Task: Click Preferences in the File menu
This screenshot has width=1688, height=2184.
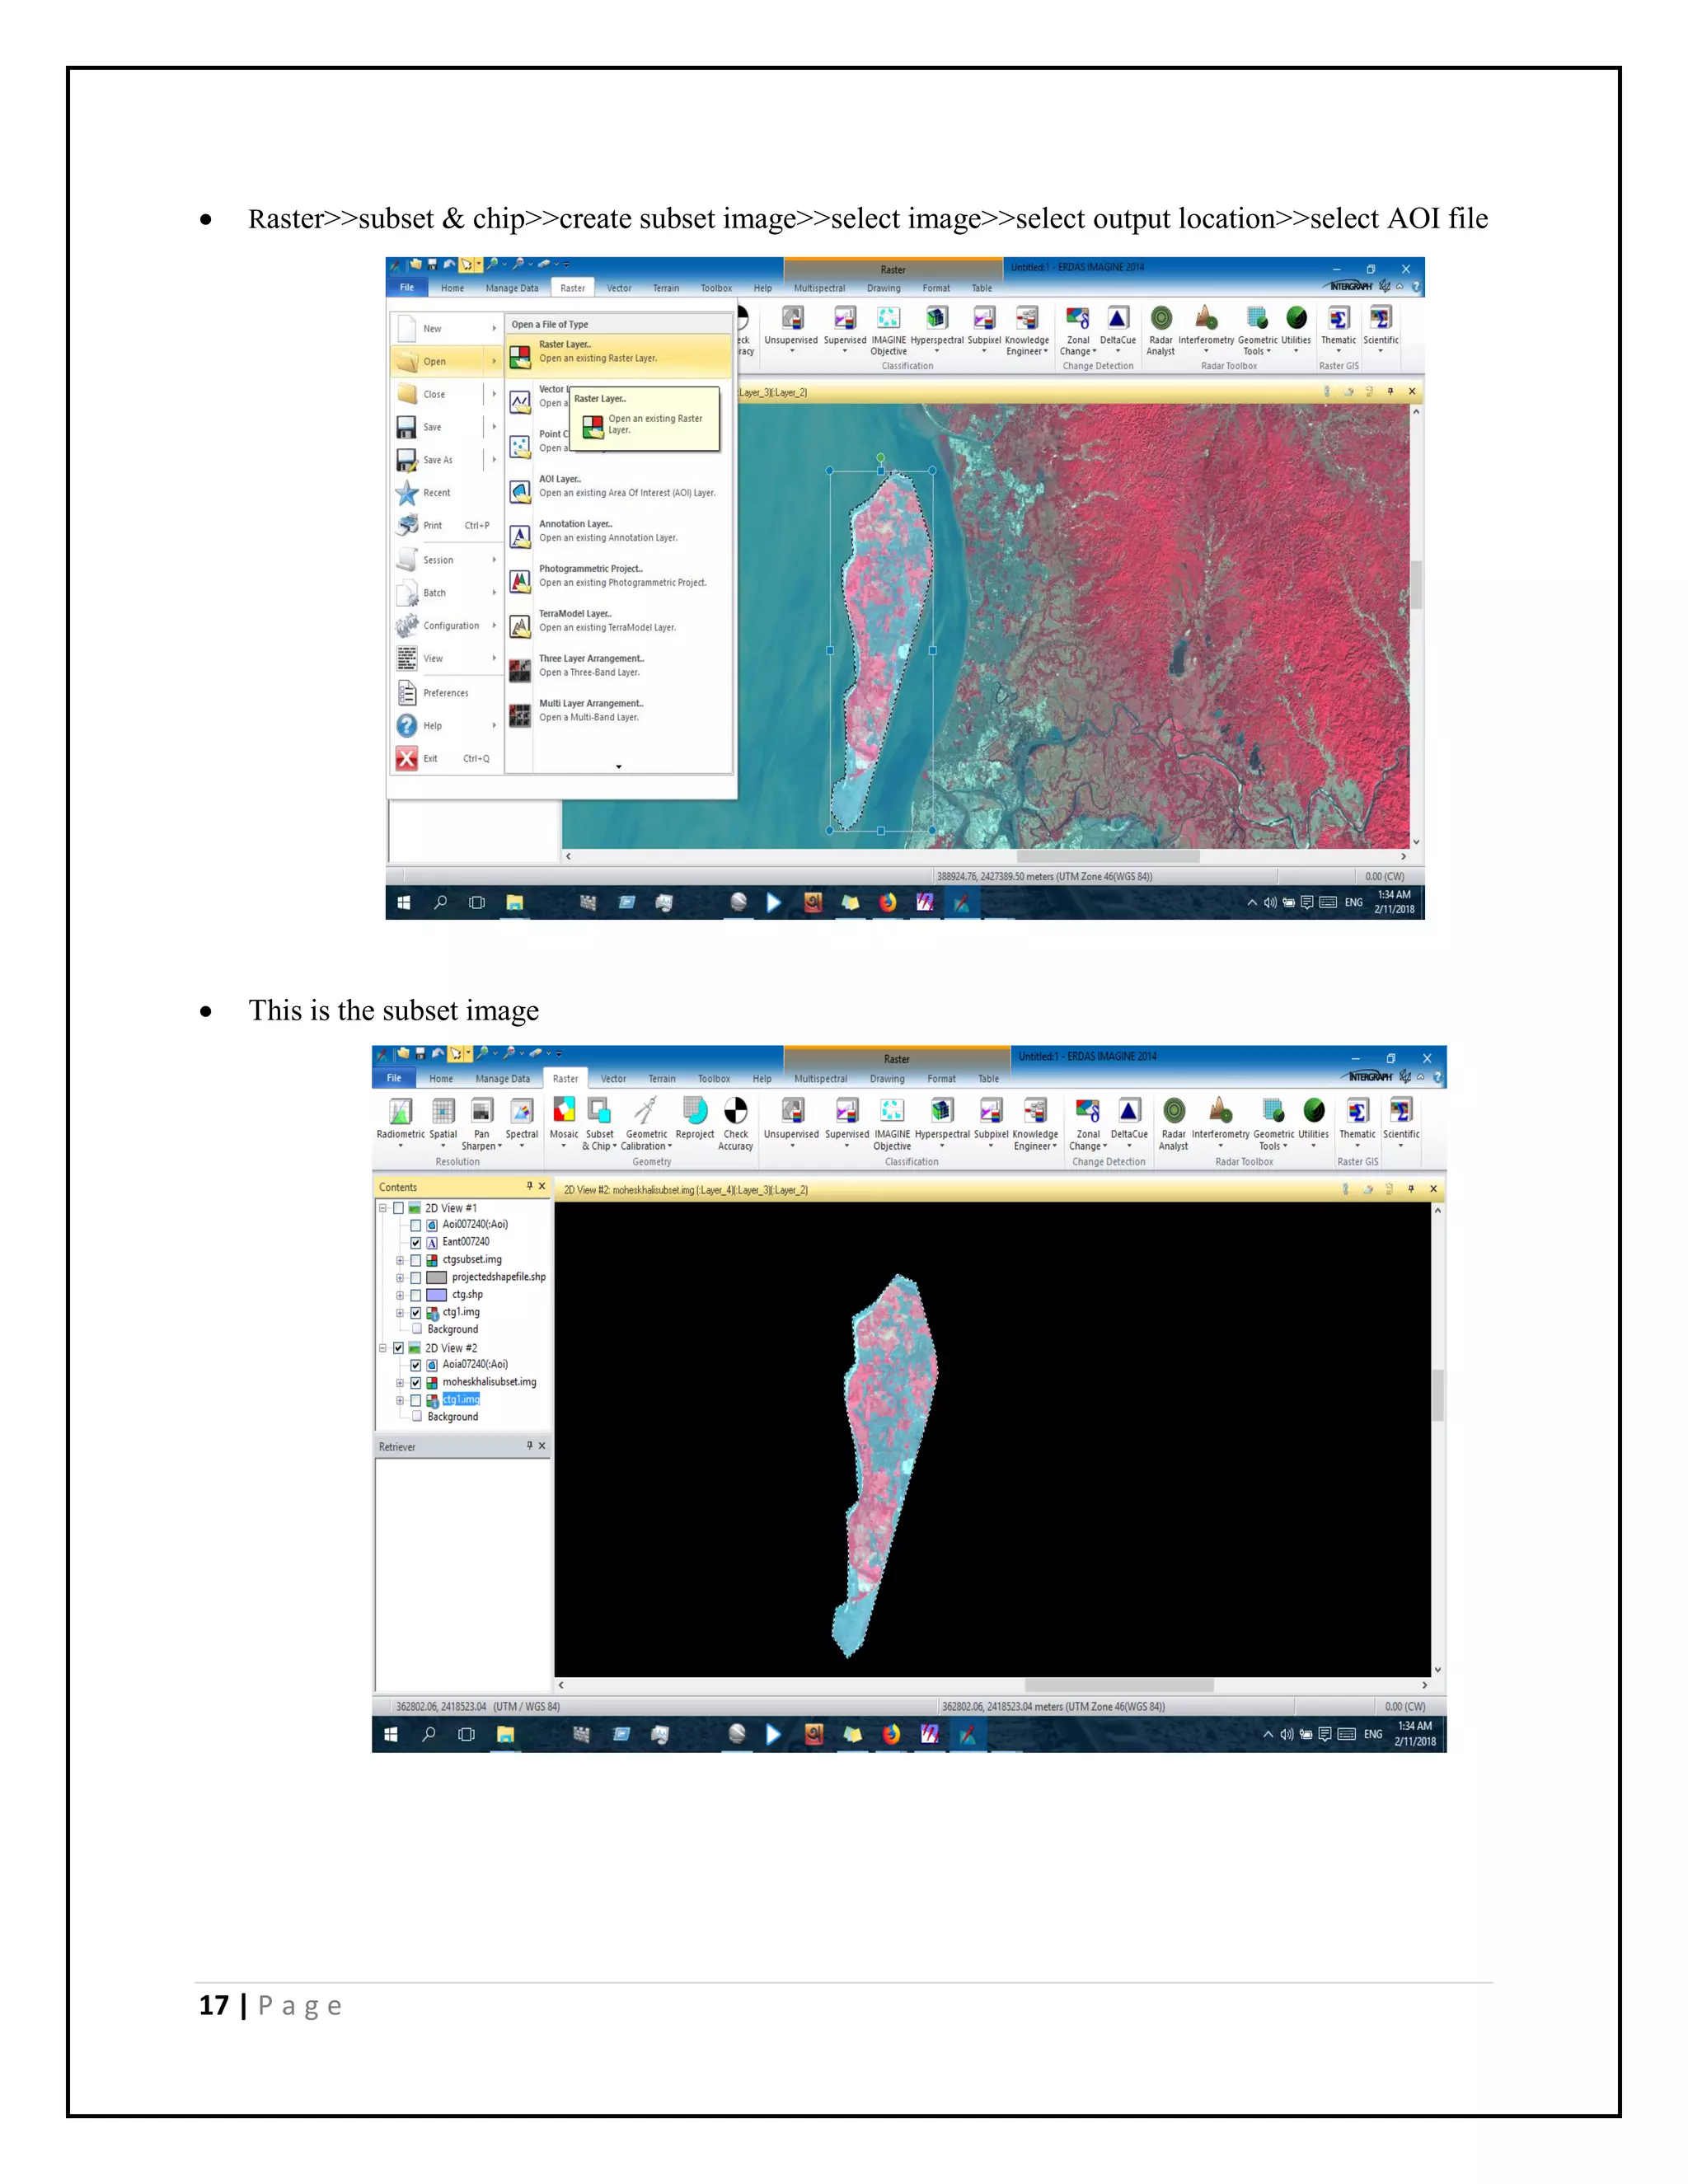Action: pyautogui.click(x=445, y=693)
